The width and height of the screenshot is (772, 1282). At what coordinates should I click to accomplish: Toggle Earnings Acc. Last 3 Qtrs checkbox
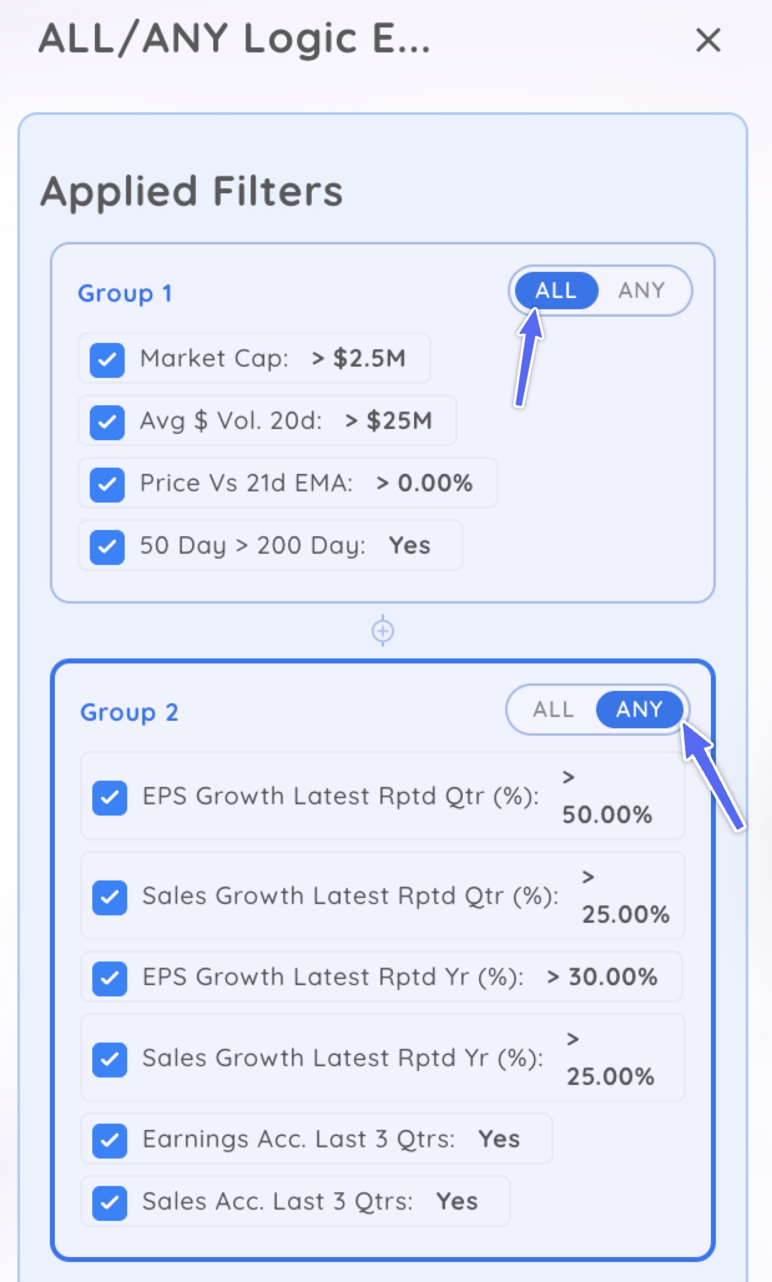pos(110,1140)
